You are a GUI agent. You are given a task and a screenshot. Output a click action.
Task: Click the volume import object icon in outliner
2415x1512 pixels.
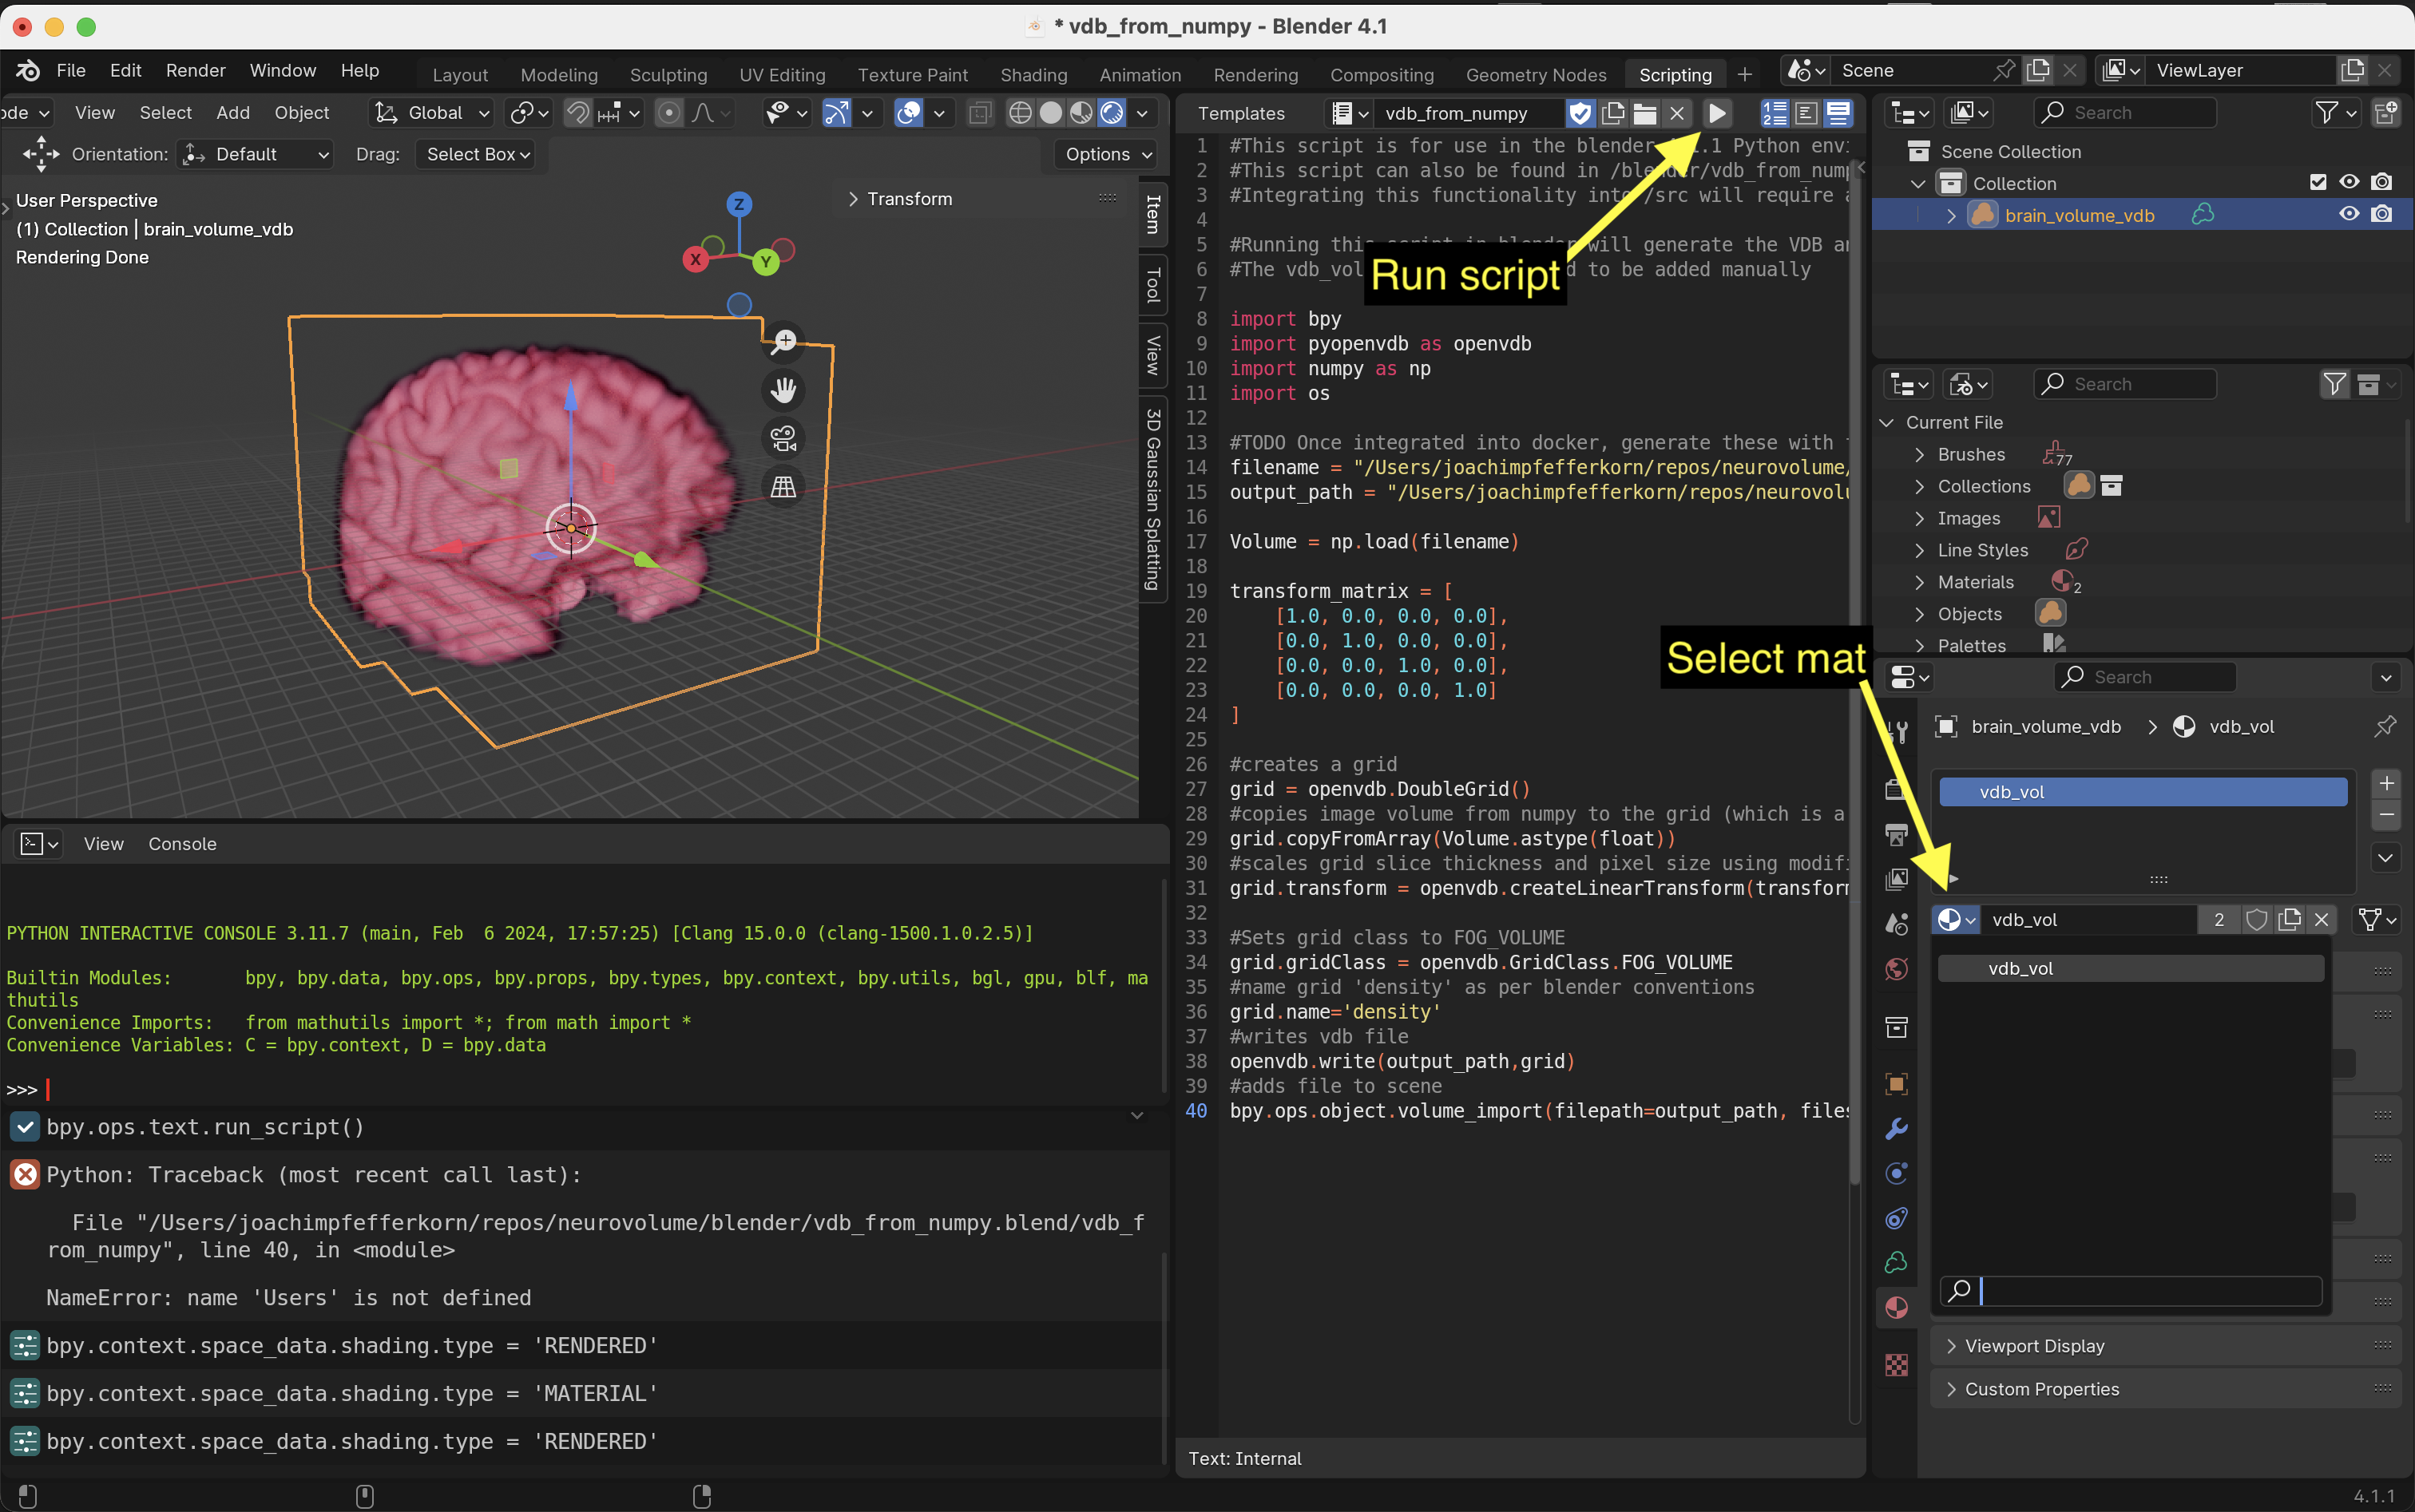1983,214
